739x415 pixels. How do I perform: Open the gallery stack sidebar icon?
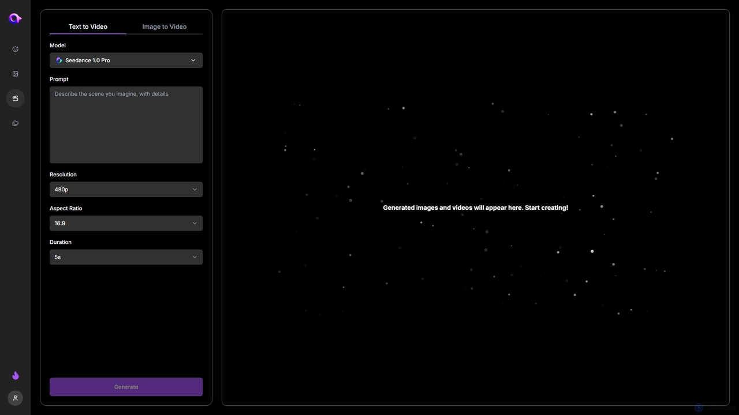coord(16,123)
